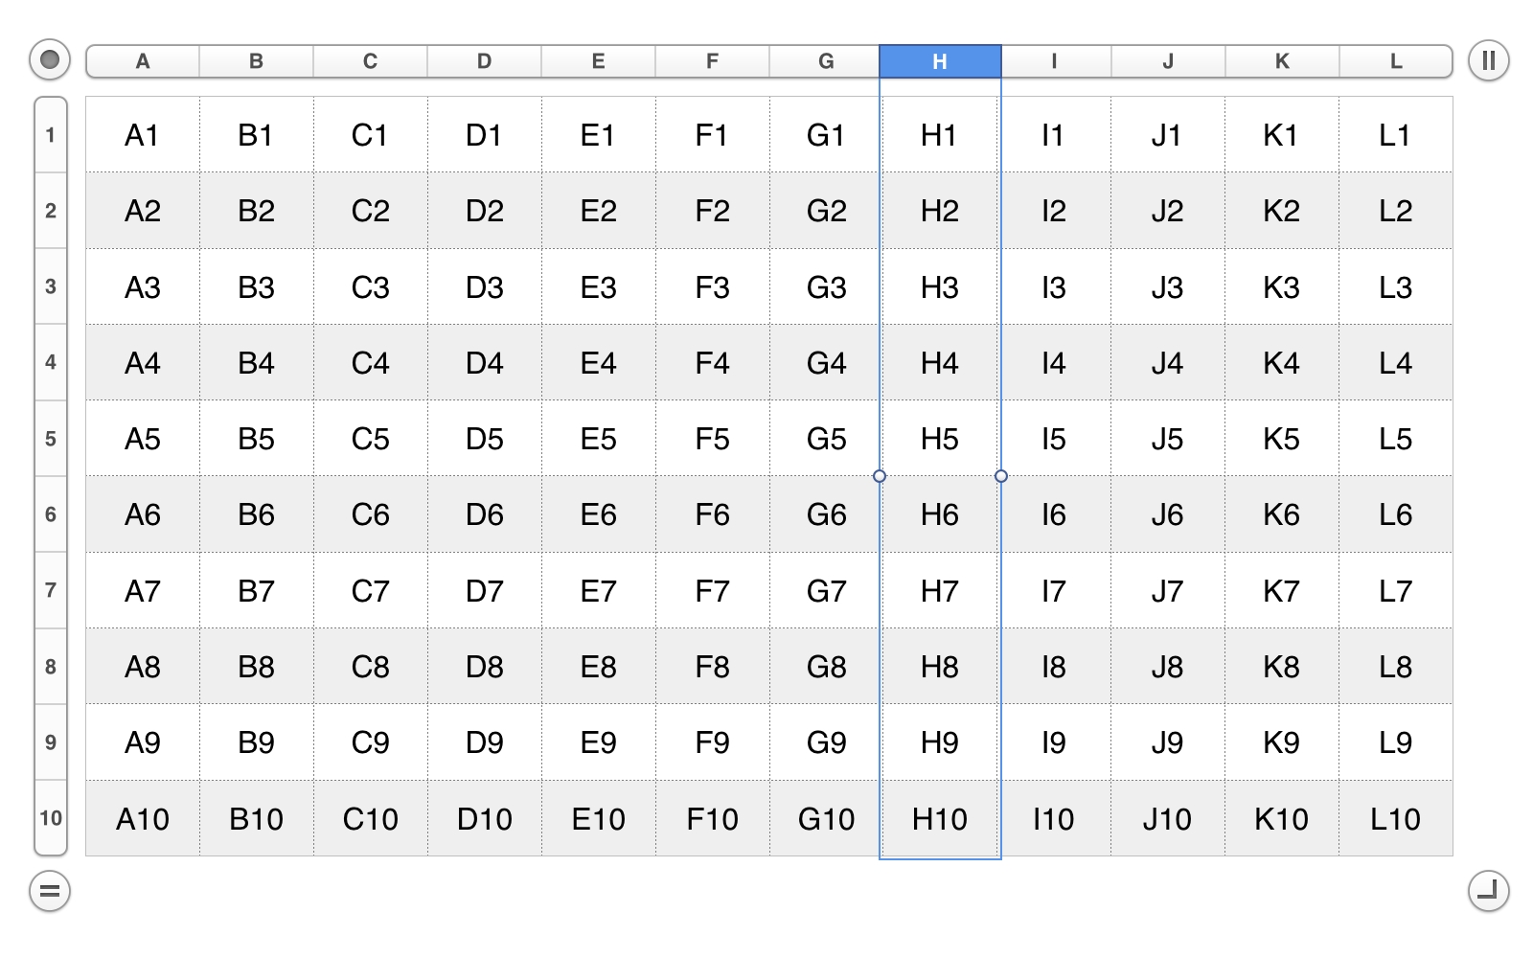Select row 5 header
The width and height of the screenshot is (1533, 958).
[52, 439]
